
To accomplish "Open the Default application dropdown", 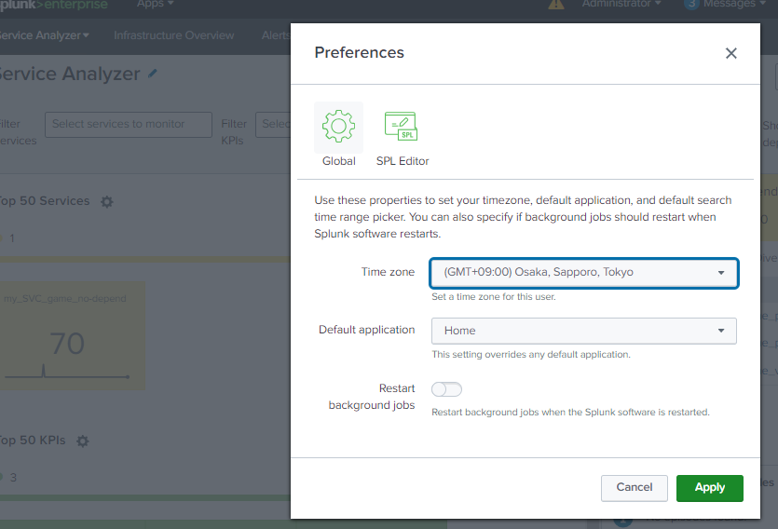I will 584,331.
